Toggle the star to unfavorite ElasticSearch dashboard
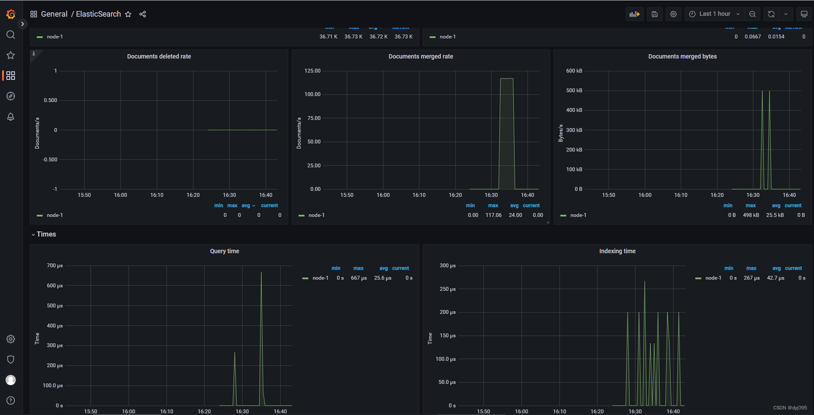The height and width of the screenshot is (415, 814). [x=128, y=14]
